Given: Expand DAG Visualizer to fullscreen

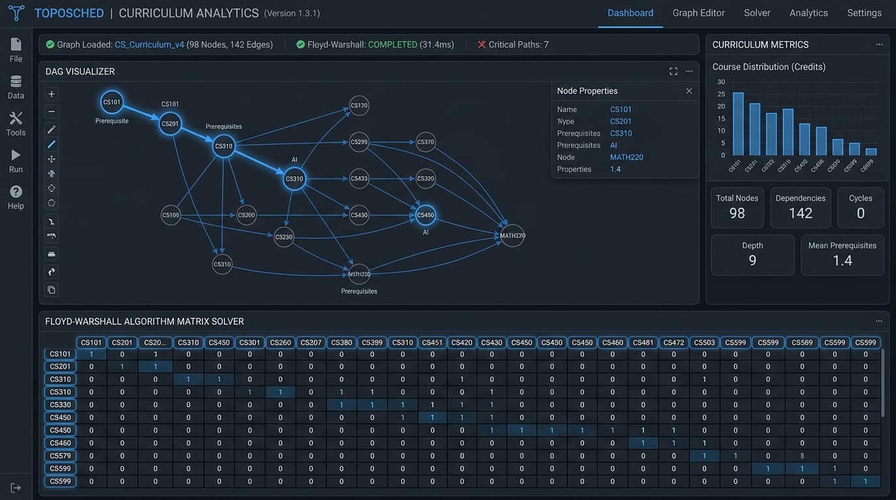Looking at the screenshot, I should click(x=673, y=72).
